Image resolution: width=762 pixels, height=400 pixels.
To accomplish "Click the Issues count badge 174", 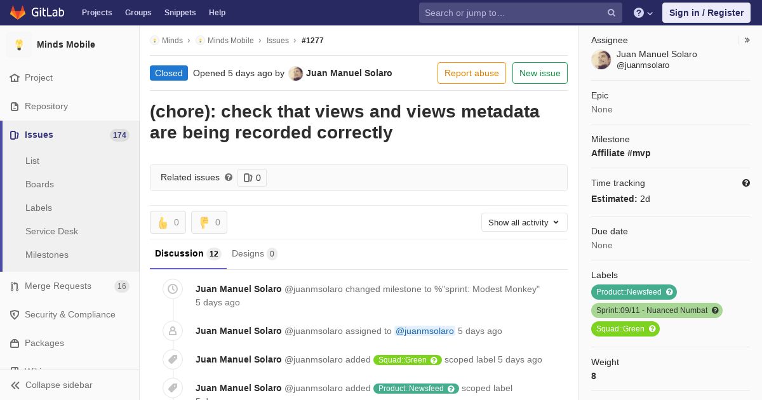I will point(119,135).
